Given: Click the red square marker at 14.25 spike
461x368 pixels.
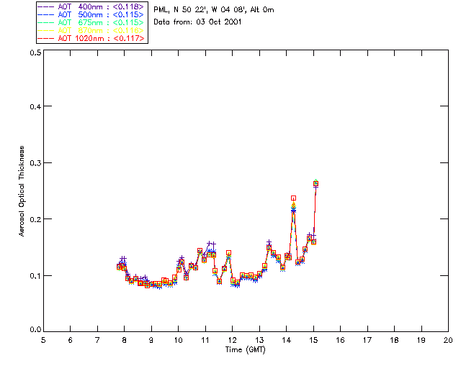Looking at the screenshot, I should click(293, 198).
